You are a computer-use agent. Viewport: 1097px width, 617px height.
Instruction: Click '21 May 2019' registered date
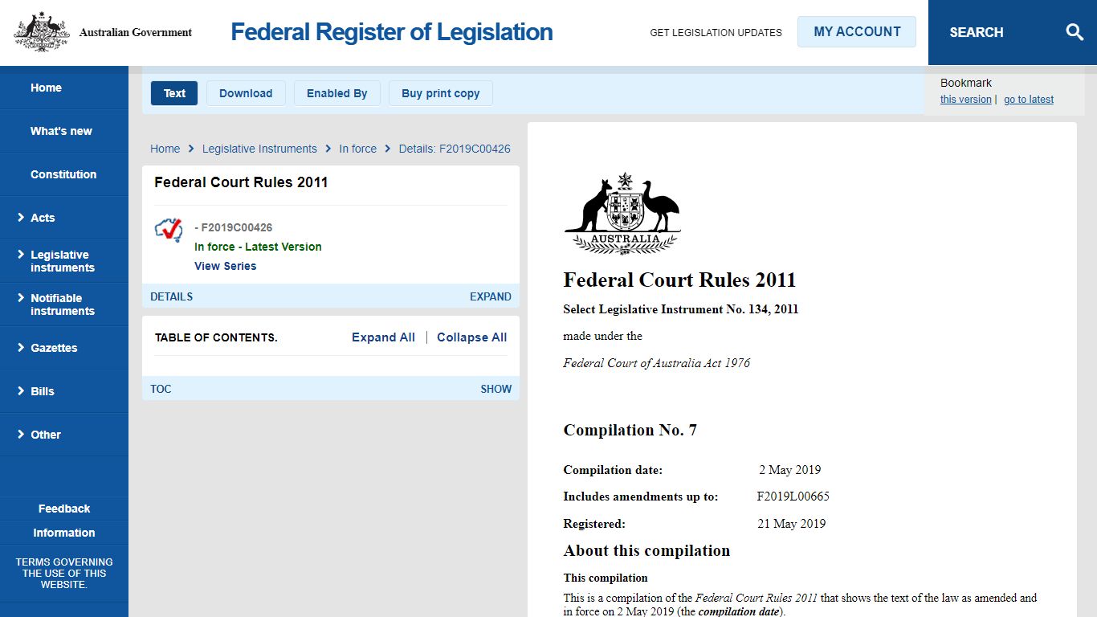pyautogui.click(x=791, y=524)
